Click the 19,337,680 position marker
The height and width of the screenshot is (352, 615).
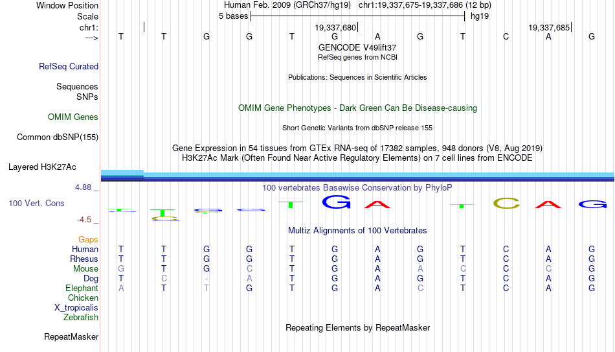[x=335, y=27]
